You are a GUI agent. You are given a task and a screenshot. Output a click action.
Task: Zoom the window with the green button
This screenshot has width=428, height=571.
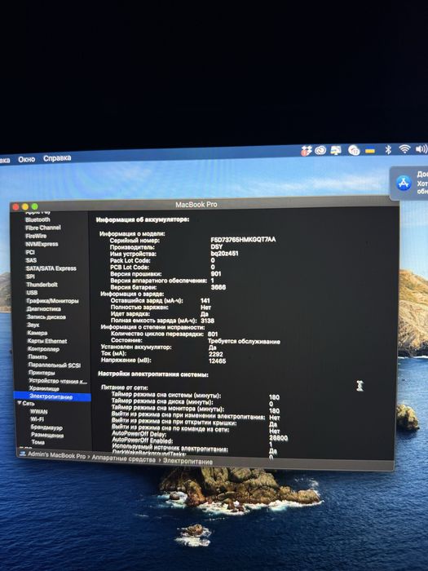pos(34,207)
